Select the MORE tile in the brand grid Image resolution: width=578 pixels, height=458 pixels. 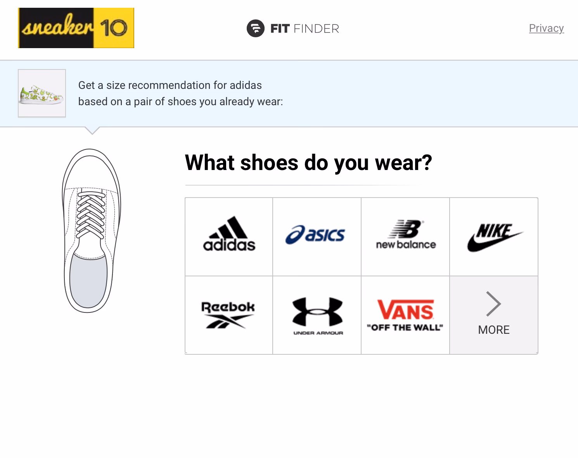(x=493, y=314)
